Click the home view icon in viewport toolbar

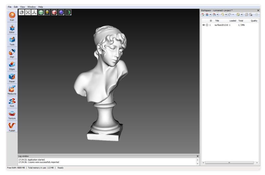(x=22, y=12)
